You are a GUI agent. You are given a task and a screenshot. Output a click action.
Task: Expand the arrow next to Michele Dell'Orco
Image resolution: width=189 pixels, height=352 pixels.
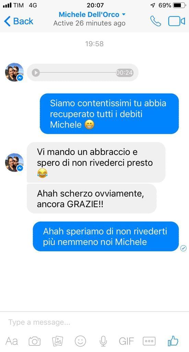(123, 14)
